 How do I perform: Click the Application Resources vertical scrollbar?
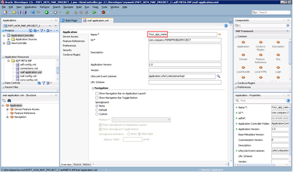pyautogui.click(x=58, y=70)
